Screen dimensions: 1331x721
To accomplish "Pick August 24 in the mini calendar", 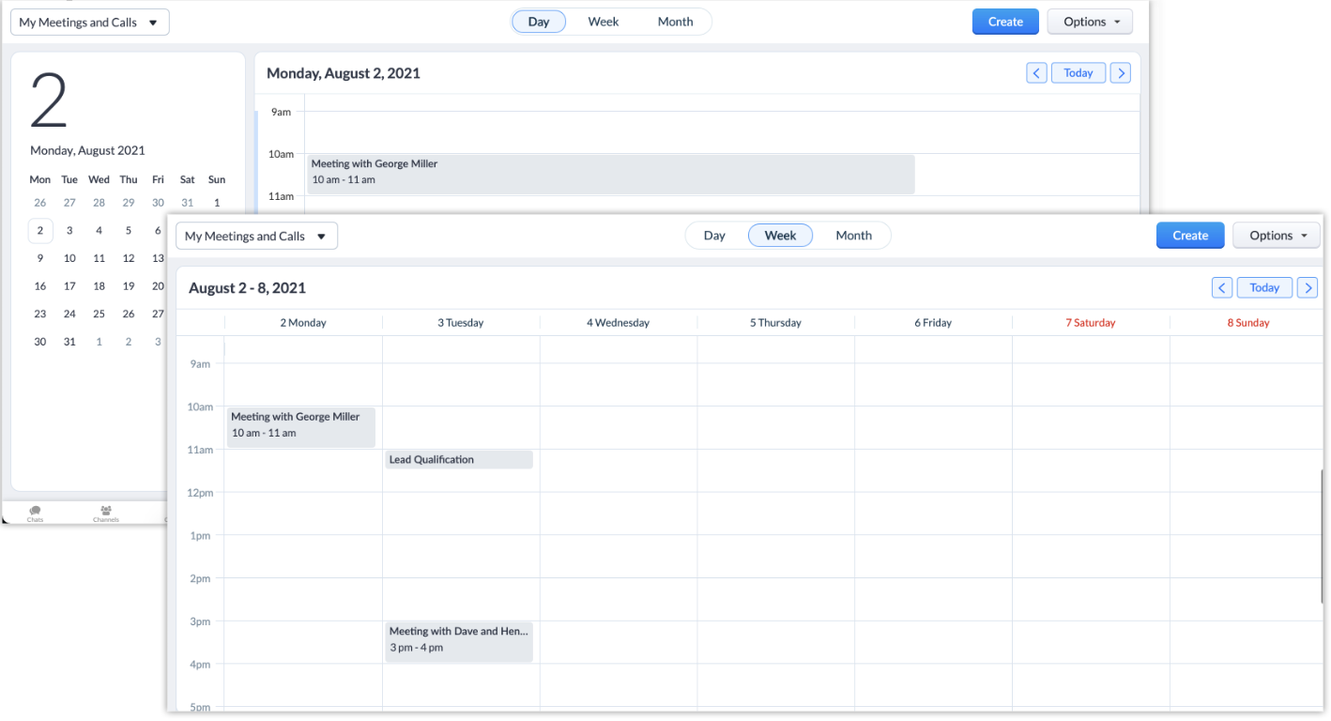I will [69, 314].
